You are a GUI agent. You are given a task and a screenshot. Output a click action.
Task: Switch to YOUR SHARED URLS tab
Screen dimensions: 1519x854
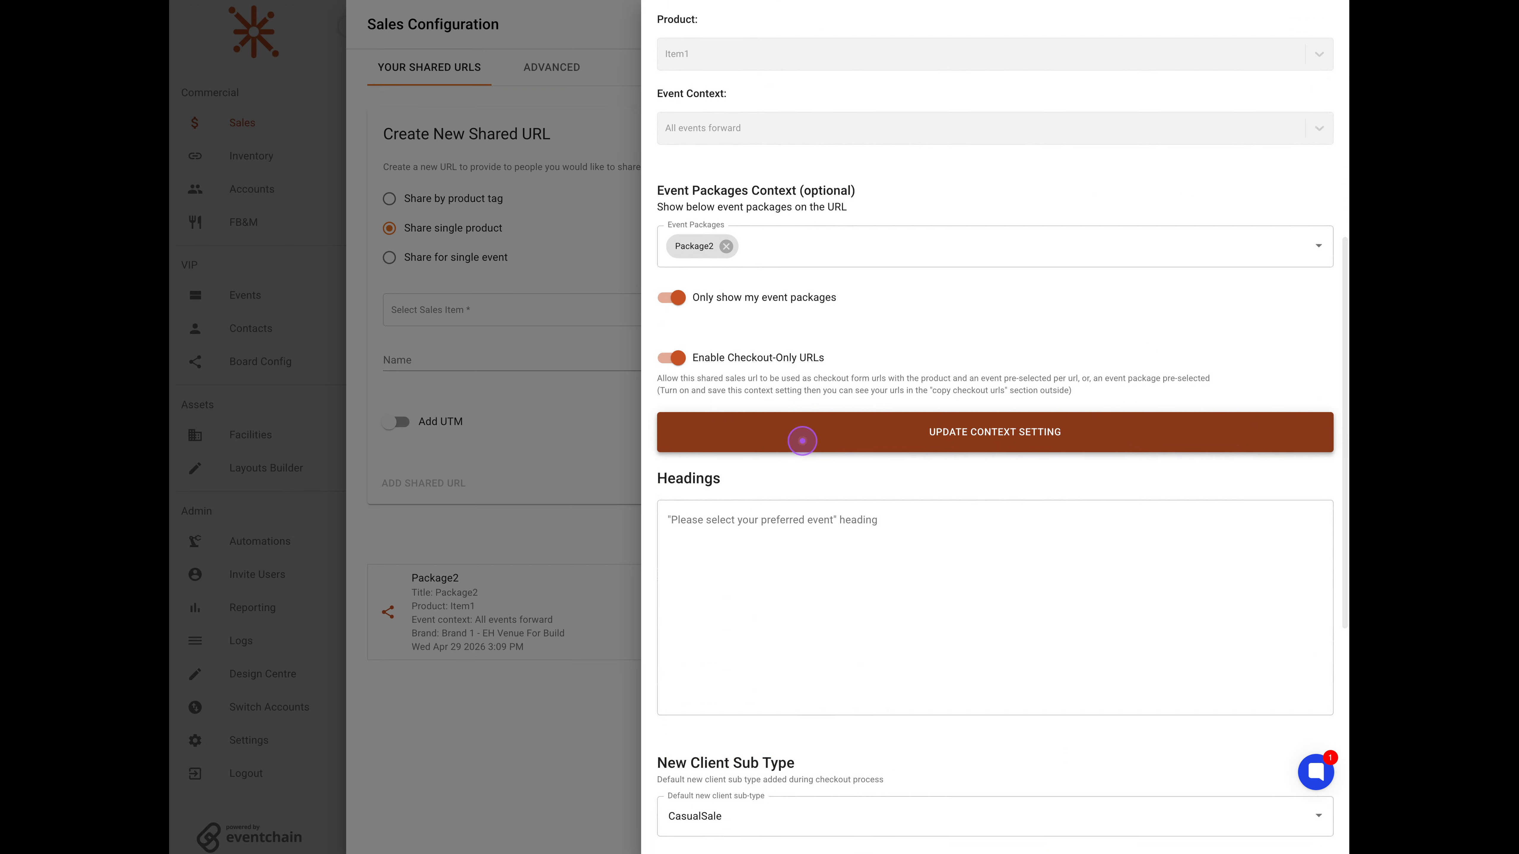tap(429, 67)
